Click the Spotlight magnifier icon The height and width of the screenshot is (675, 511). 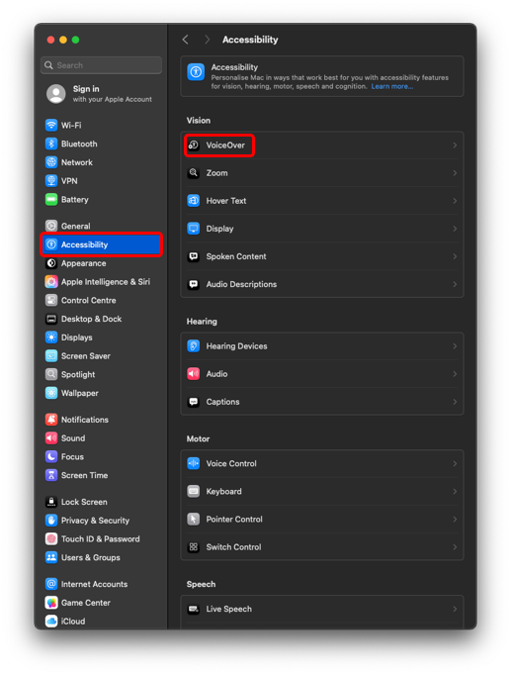[x=51, y=374]
